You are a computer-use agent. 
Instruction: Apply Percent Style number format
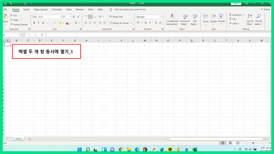coord(145,23)
